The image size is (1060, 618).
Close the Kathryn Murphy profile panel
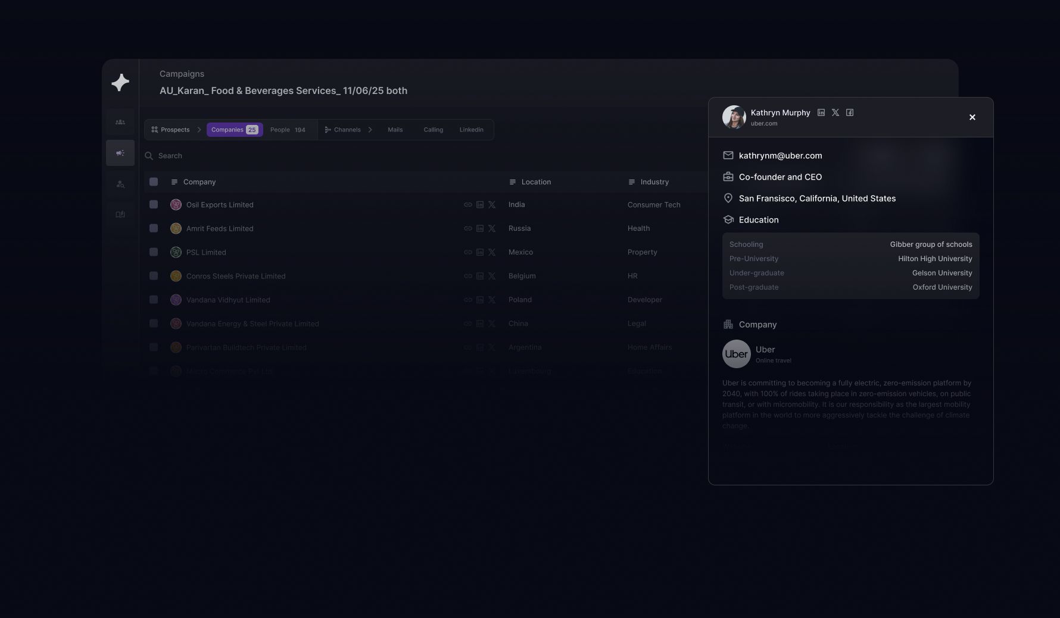coord(972,117)
